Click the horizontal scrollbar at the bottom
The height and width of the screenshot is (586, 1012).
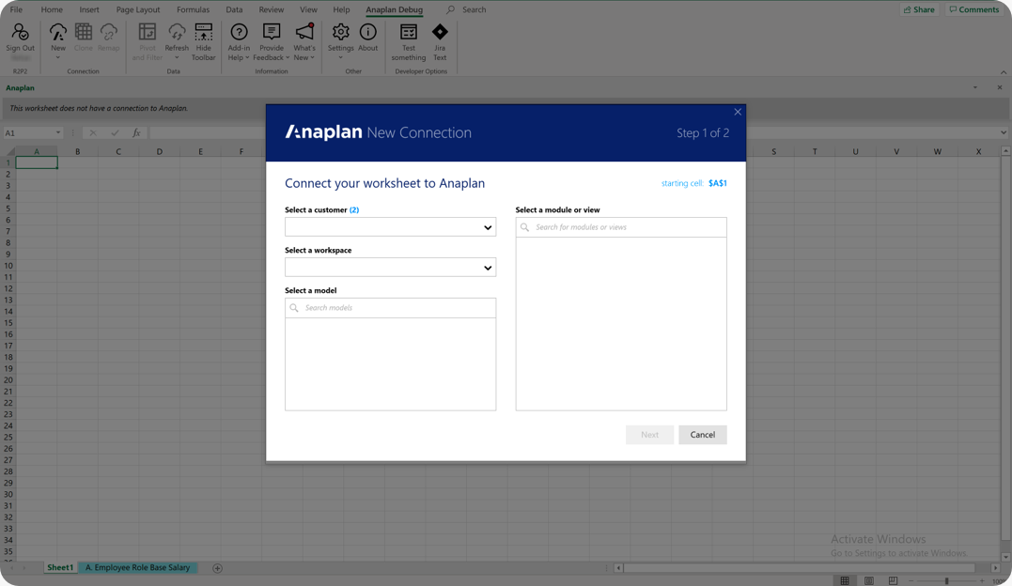click(800, 568)
